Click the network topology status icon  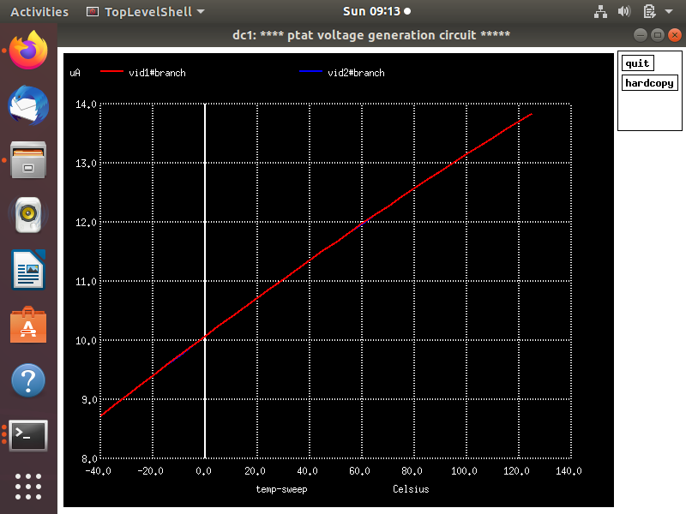pyautogui.click(x=599, y=11)
